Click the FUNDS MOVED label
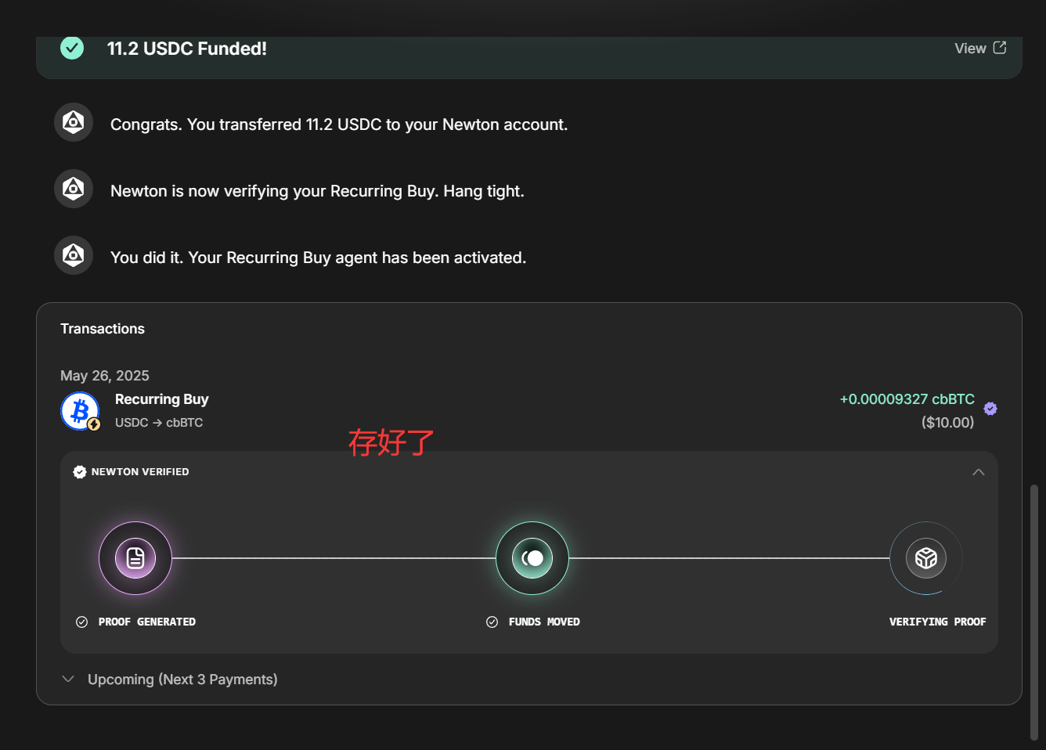This screenshot has height=750, width=1046. [x=544, y=622]
